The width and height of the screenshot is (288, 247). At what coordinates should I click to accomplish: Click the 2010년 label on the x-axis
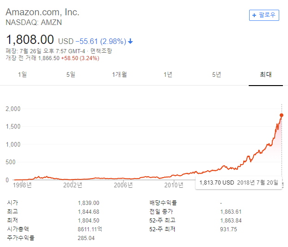174,185
